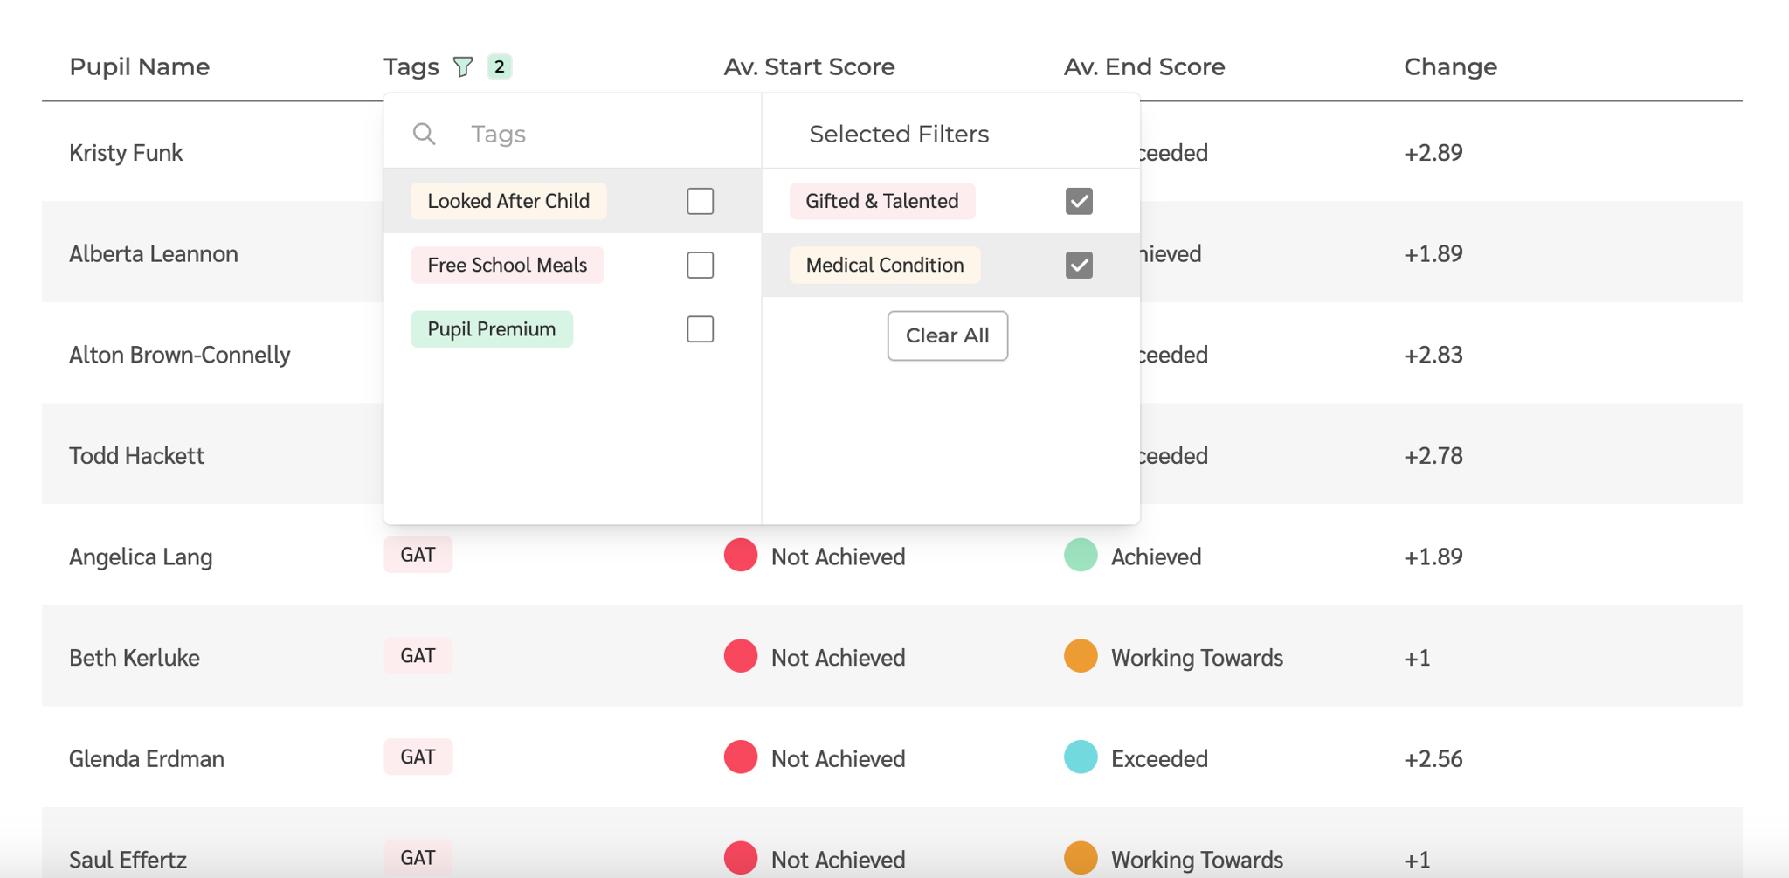Screen dimensions: 1789x878
Task: Click the Clear All button
Action: click(x=947, y=335)
